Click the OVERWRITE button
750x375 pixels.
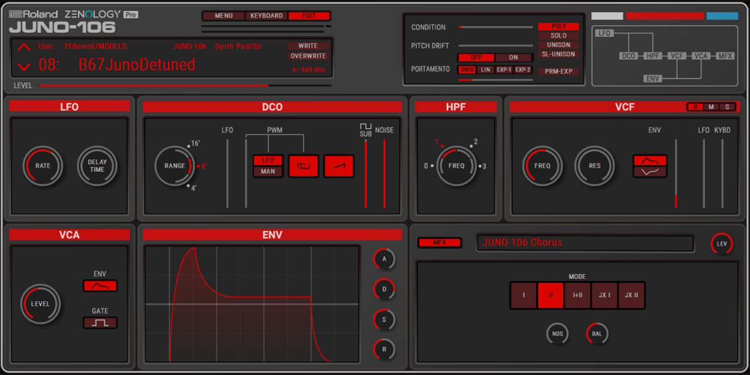point(308,56)
